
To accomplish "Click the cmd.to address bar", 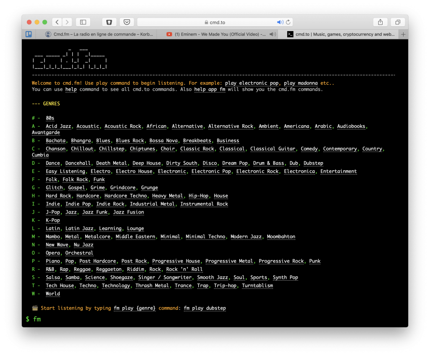I will pos(215,22).
